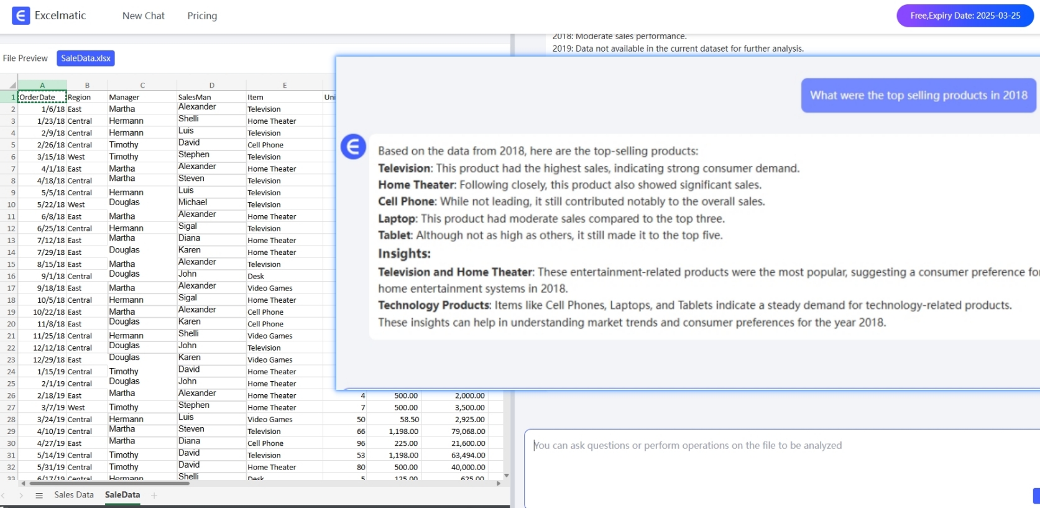Screen dimensions: 1040x508
Task: Click the SaleData.xlsx file button
Action: pos(86,58)
